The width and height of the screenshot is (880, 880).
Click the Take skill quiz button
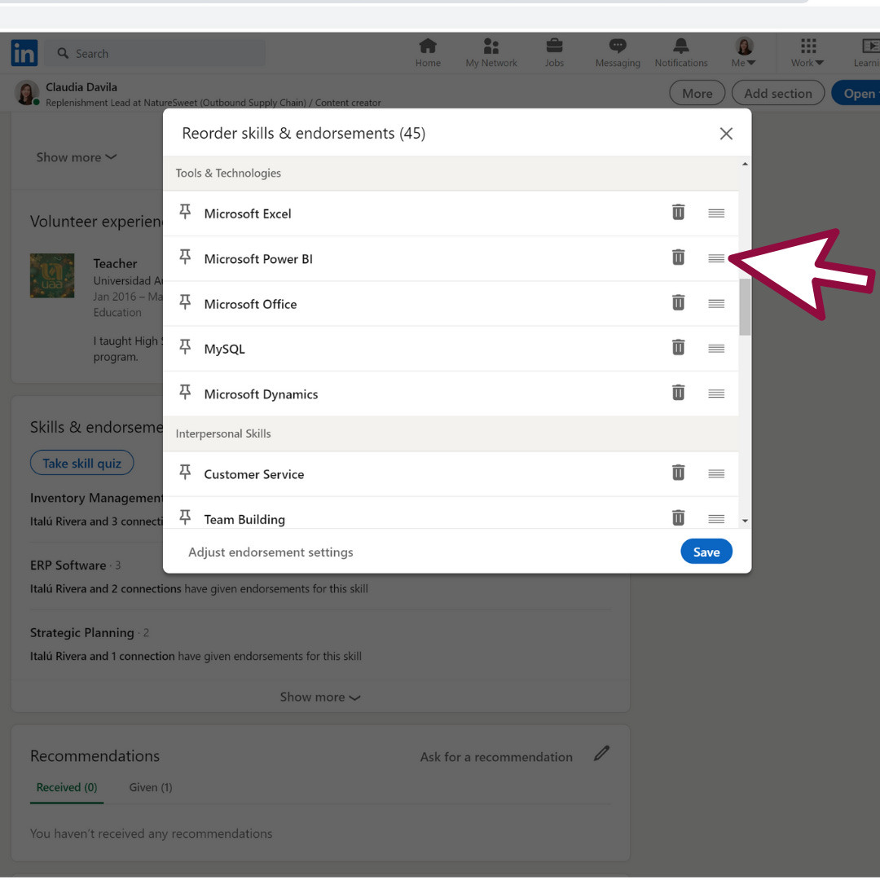click(x=82, y=463)
